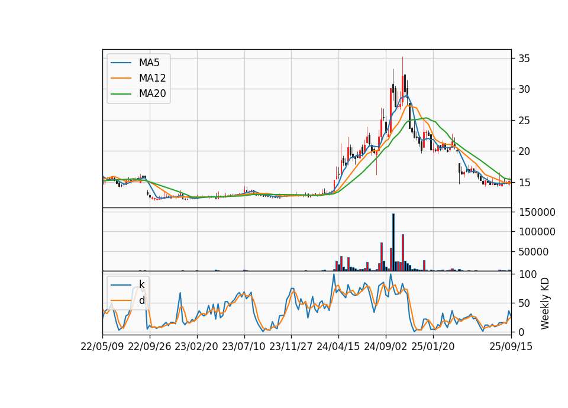Image resolution: width=568 pixels, height=408 pixels.
Task: Click the green MA20 legend line sample
Action: 121,94
